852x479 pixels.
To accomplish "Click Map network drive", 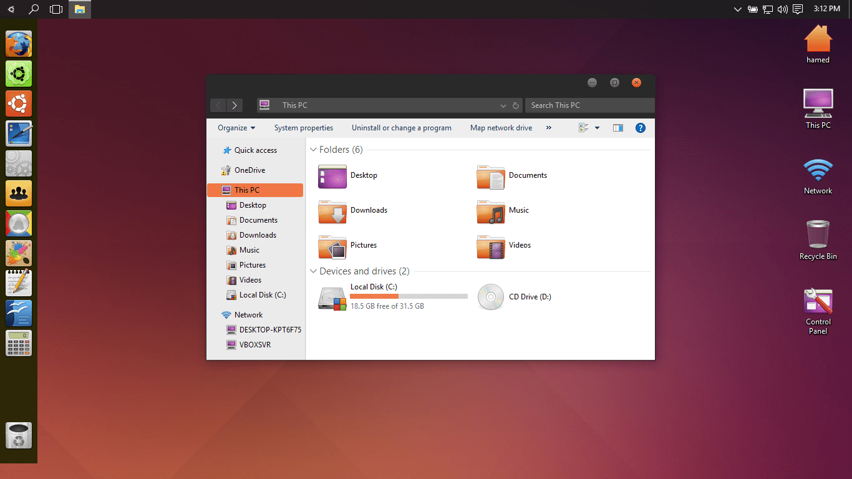I will tap(501, 127).
